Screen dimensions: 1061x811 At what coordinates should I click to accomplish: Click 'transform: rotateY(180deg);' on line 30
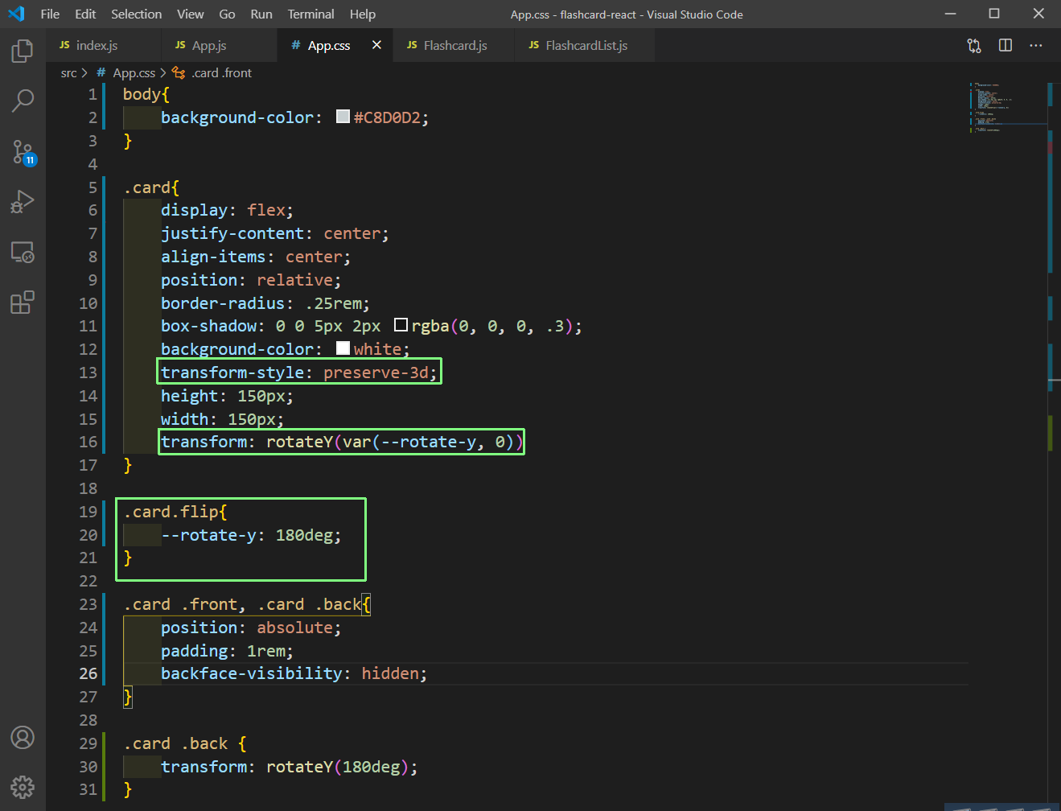(290, 767)
